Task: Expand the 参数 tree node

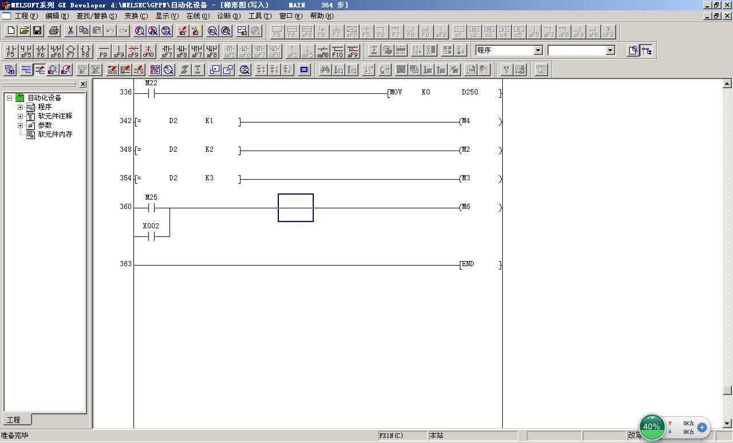Action: 20,125
